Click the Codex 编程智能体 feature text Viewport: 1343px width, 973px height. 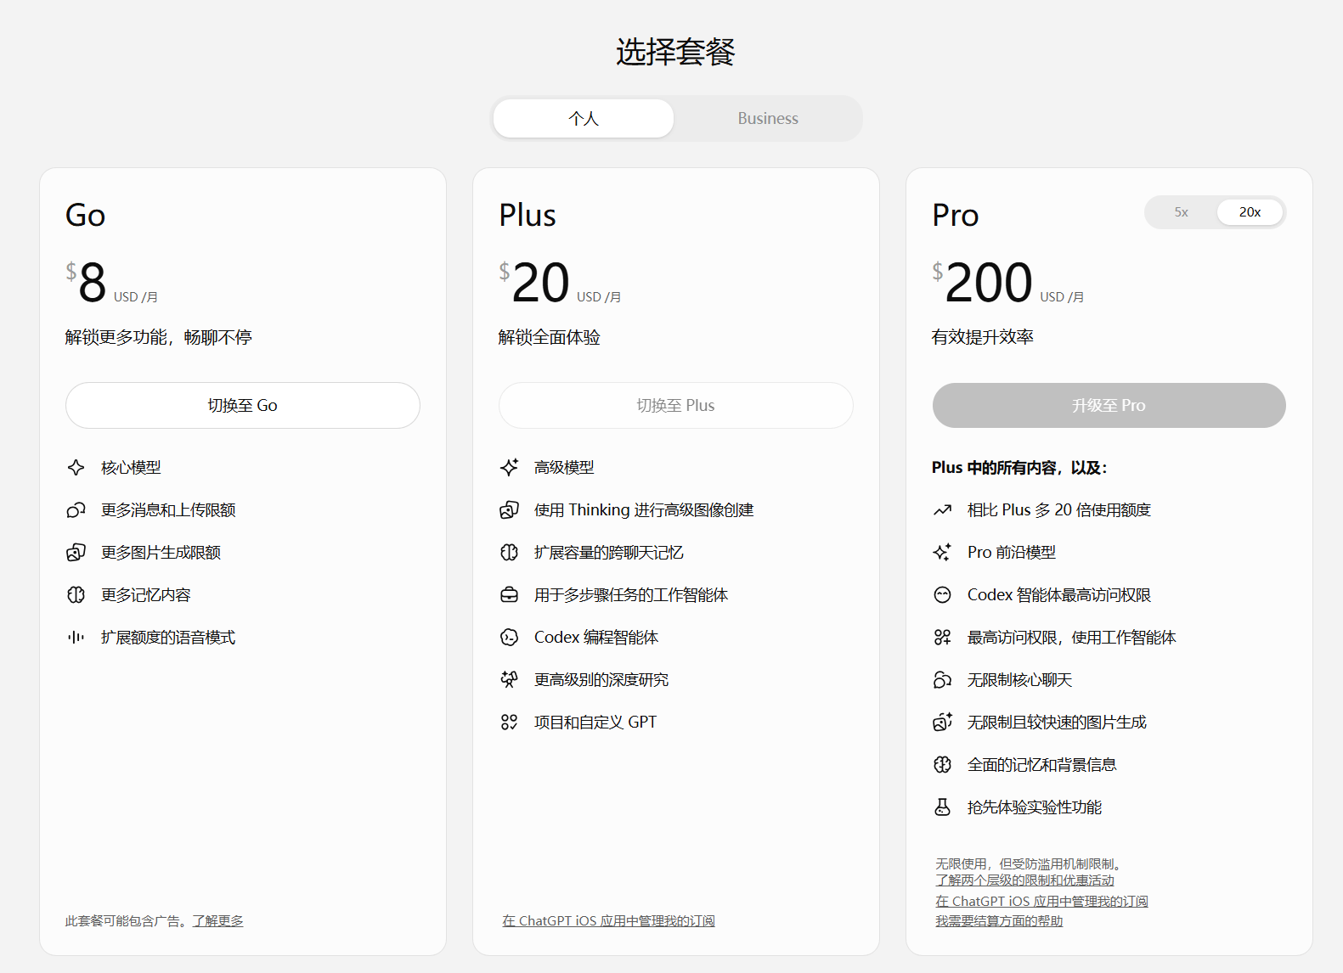pos(596,638)
